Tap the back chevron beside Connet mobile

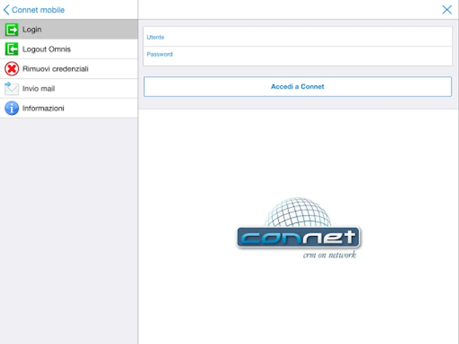click(x=6, y=10)
